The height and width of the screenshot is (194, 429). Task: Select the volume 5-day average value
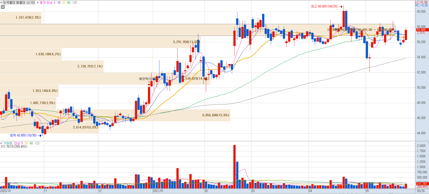(22, 143)
